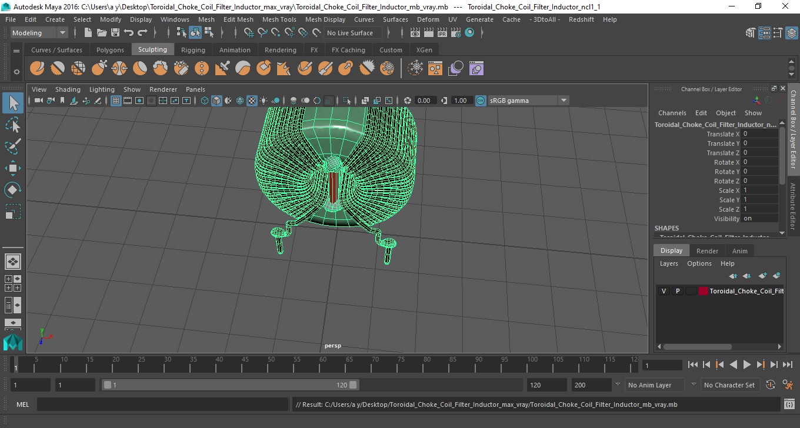The width and height of the screenshot is (800, 428).
Task: Step back one frame
Action: click(x=706, y=365)
